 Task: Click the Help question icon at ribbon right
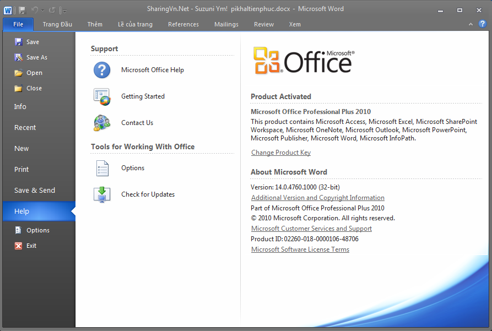coord(482,24)
